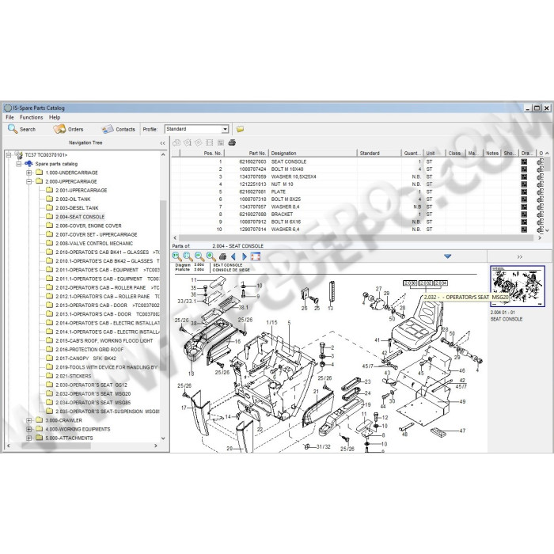Expand the 3.000-CRAWLER folder
This screenshot has height=554, width=554.
(x=29, y=420)
